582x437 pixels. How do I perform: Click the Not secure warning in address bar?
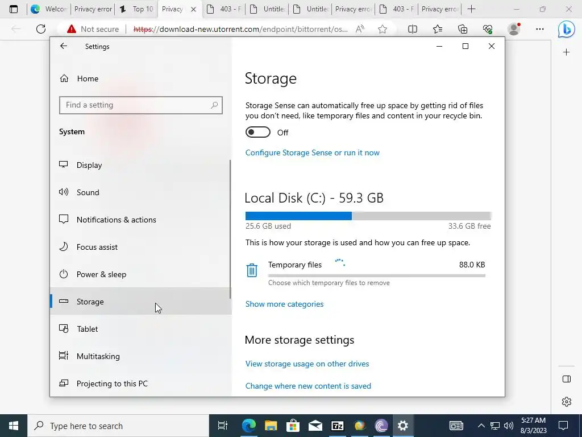93,29
